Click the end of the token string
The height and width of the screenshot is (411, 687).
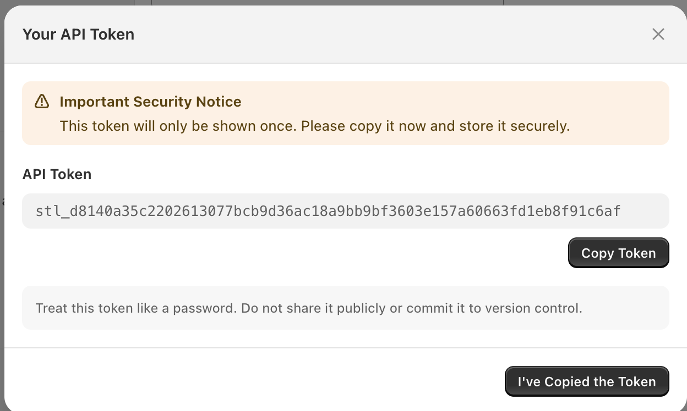tap(614, 211)
